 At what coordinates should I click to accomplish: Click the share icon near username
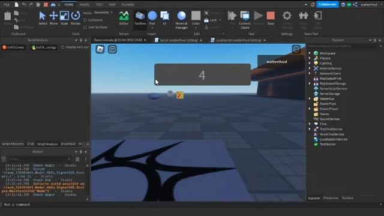coord(355,4)
